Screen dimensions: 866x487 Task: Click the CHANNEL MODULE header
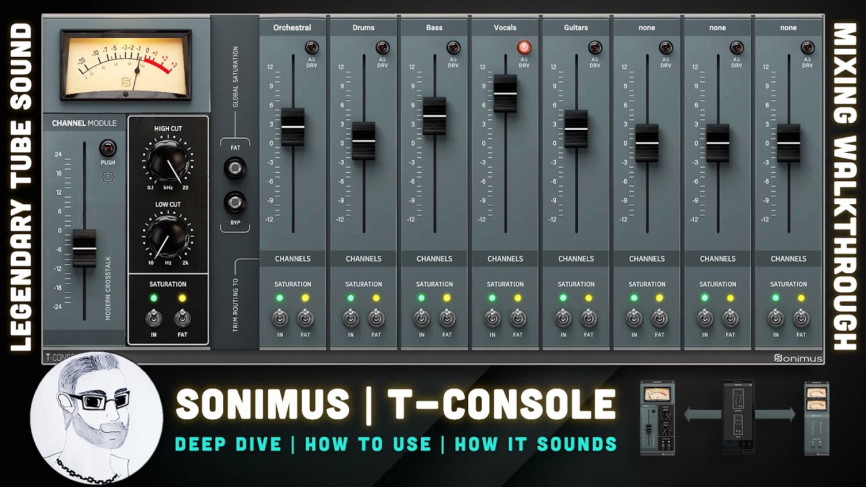tap(85, 123)
